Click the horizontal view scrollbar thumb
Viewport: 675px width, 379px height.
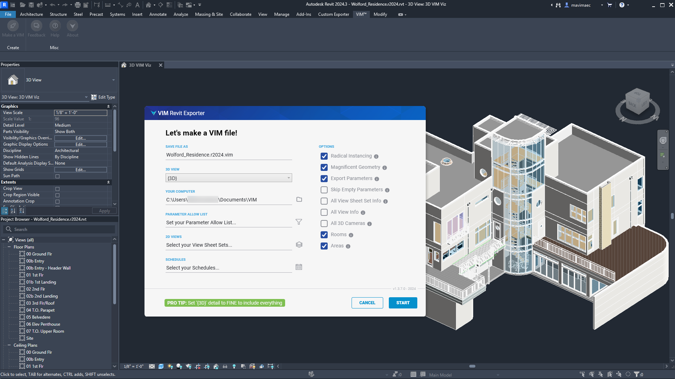(472, 366)
